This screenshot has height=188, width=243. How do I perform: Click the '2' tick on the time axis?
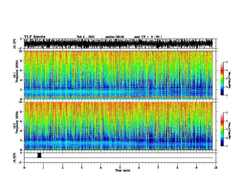[63, 168]
